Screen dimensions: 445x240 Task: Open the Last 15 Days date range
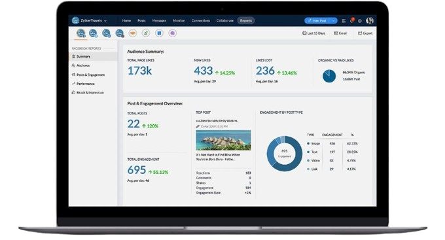coord(314,33)
